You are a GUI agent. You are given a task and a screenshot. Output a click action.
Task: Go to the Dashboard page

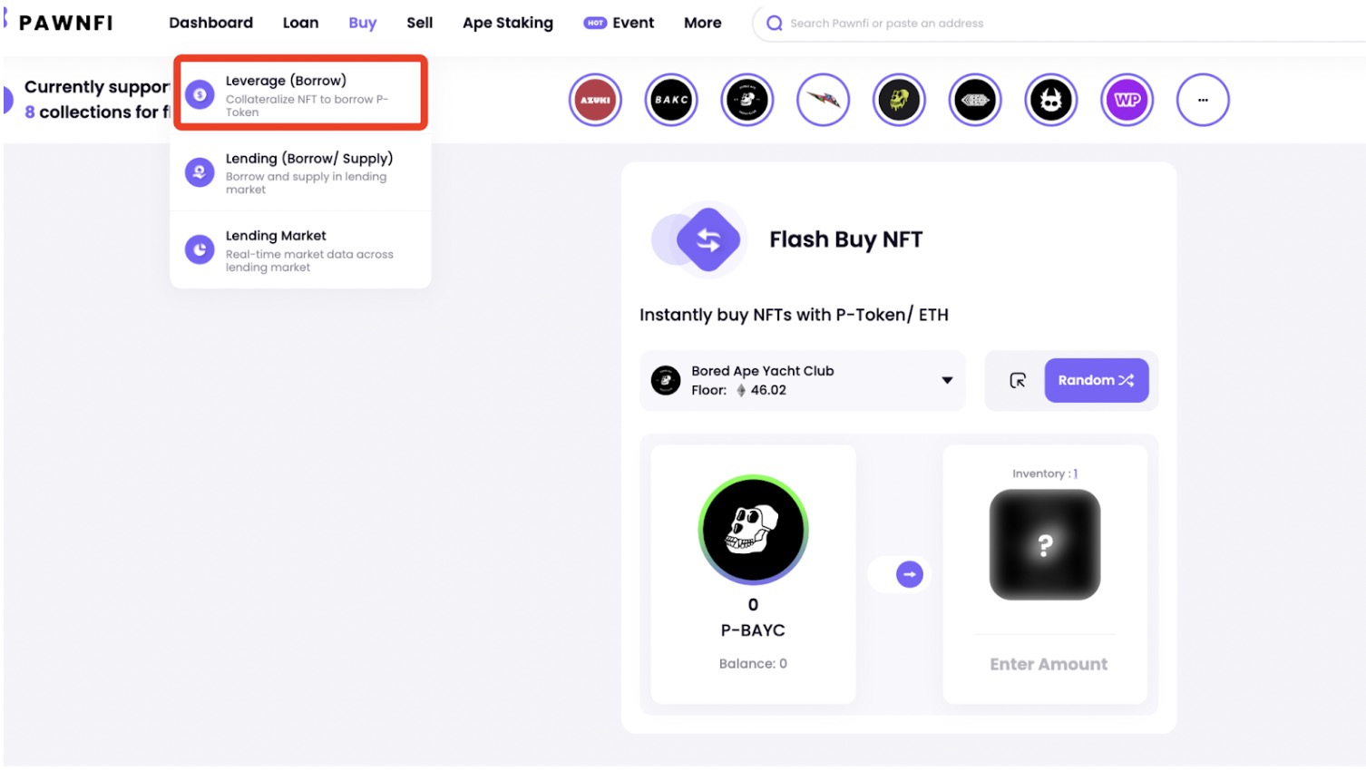pos(210,23)
